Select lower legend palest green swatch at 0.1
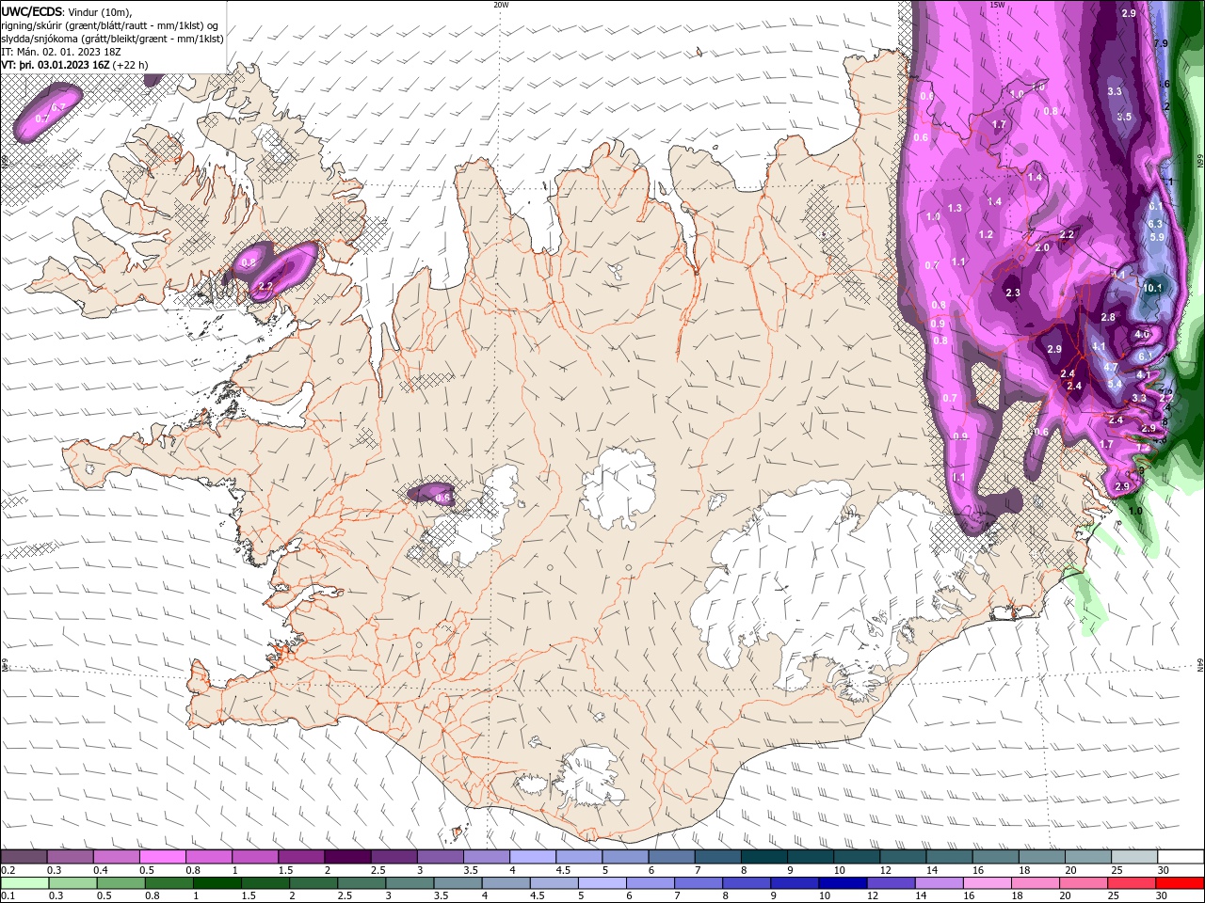The width and height of the screenshot is (1205, 903). point(24,882)
